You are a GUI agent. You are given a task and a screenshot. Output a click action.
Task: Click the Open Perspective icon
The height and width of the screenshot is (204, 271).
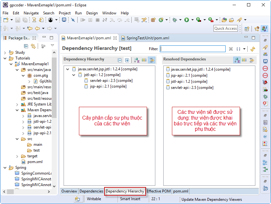[247, 28]
